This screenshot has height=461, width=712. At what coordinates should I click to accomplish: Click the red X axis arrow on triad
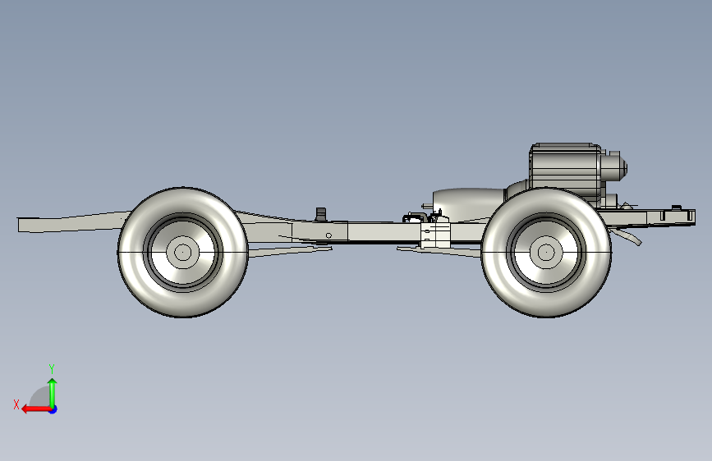pyautogui.click(x=36, y=409)
